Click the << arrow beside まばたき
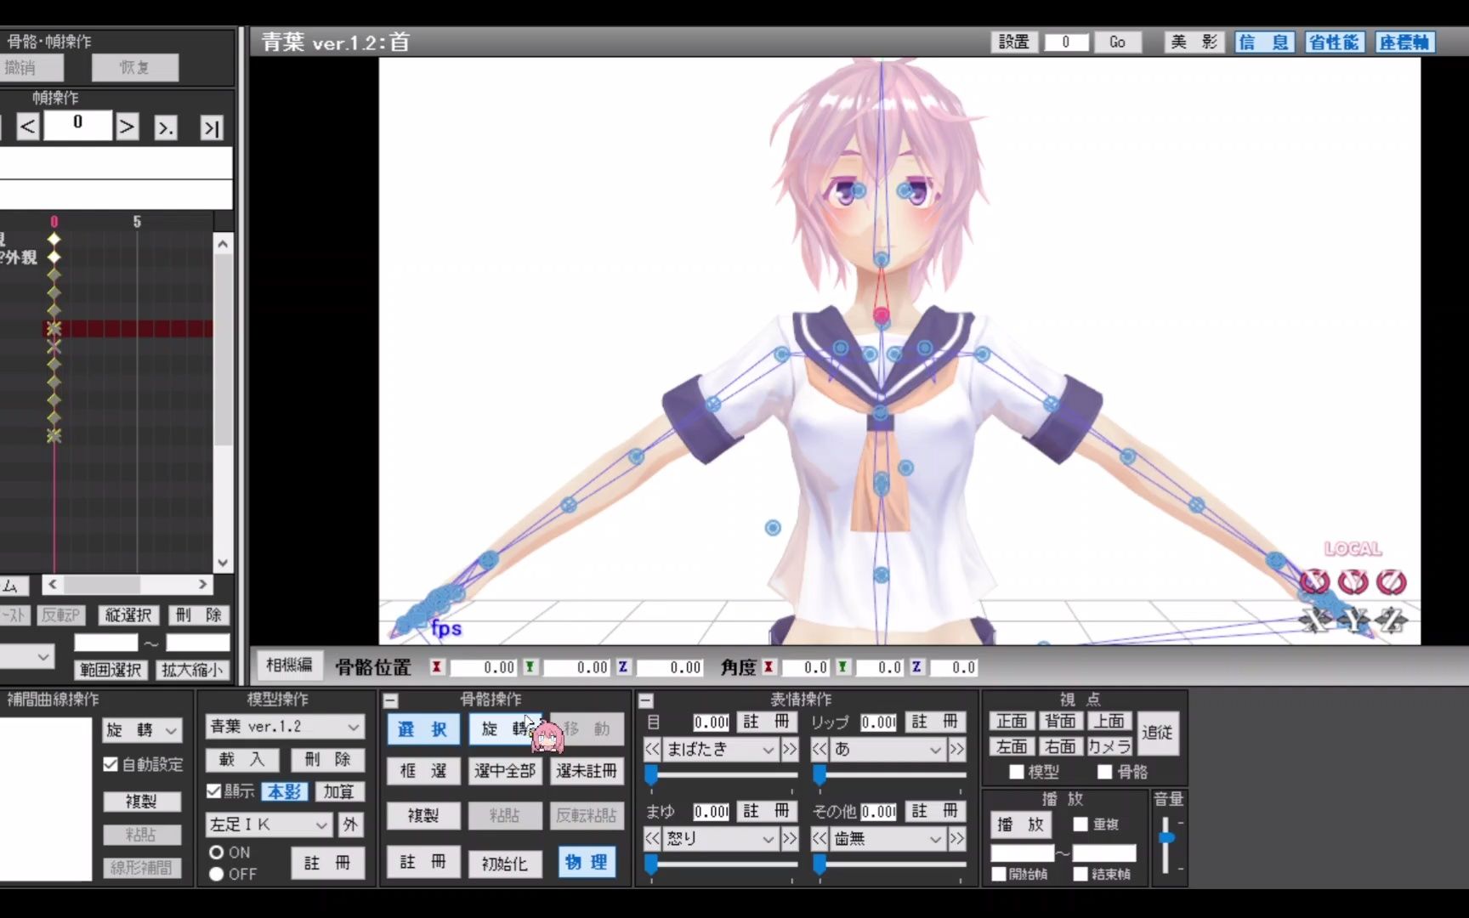1469x918 pixels. coord(652,749)
